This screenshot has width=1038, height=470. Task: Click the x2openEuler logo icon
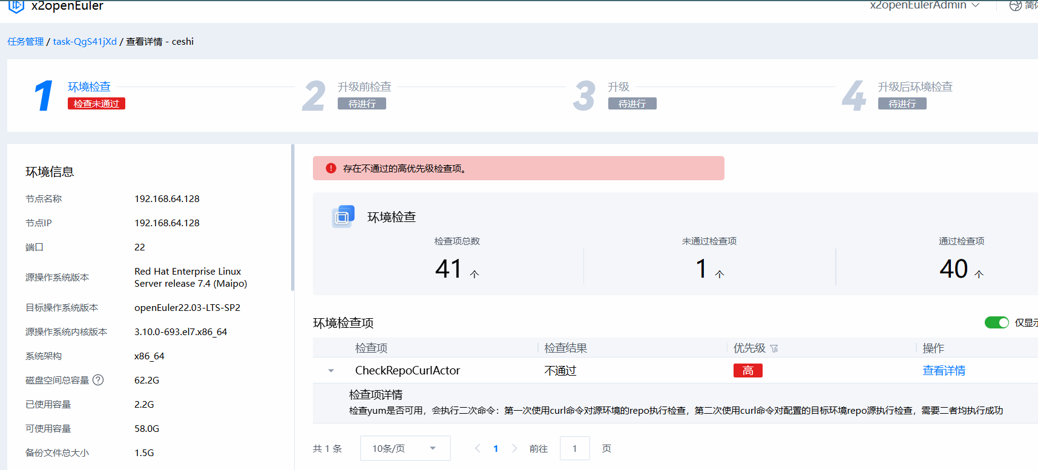(16, 6)
